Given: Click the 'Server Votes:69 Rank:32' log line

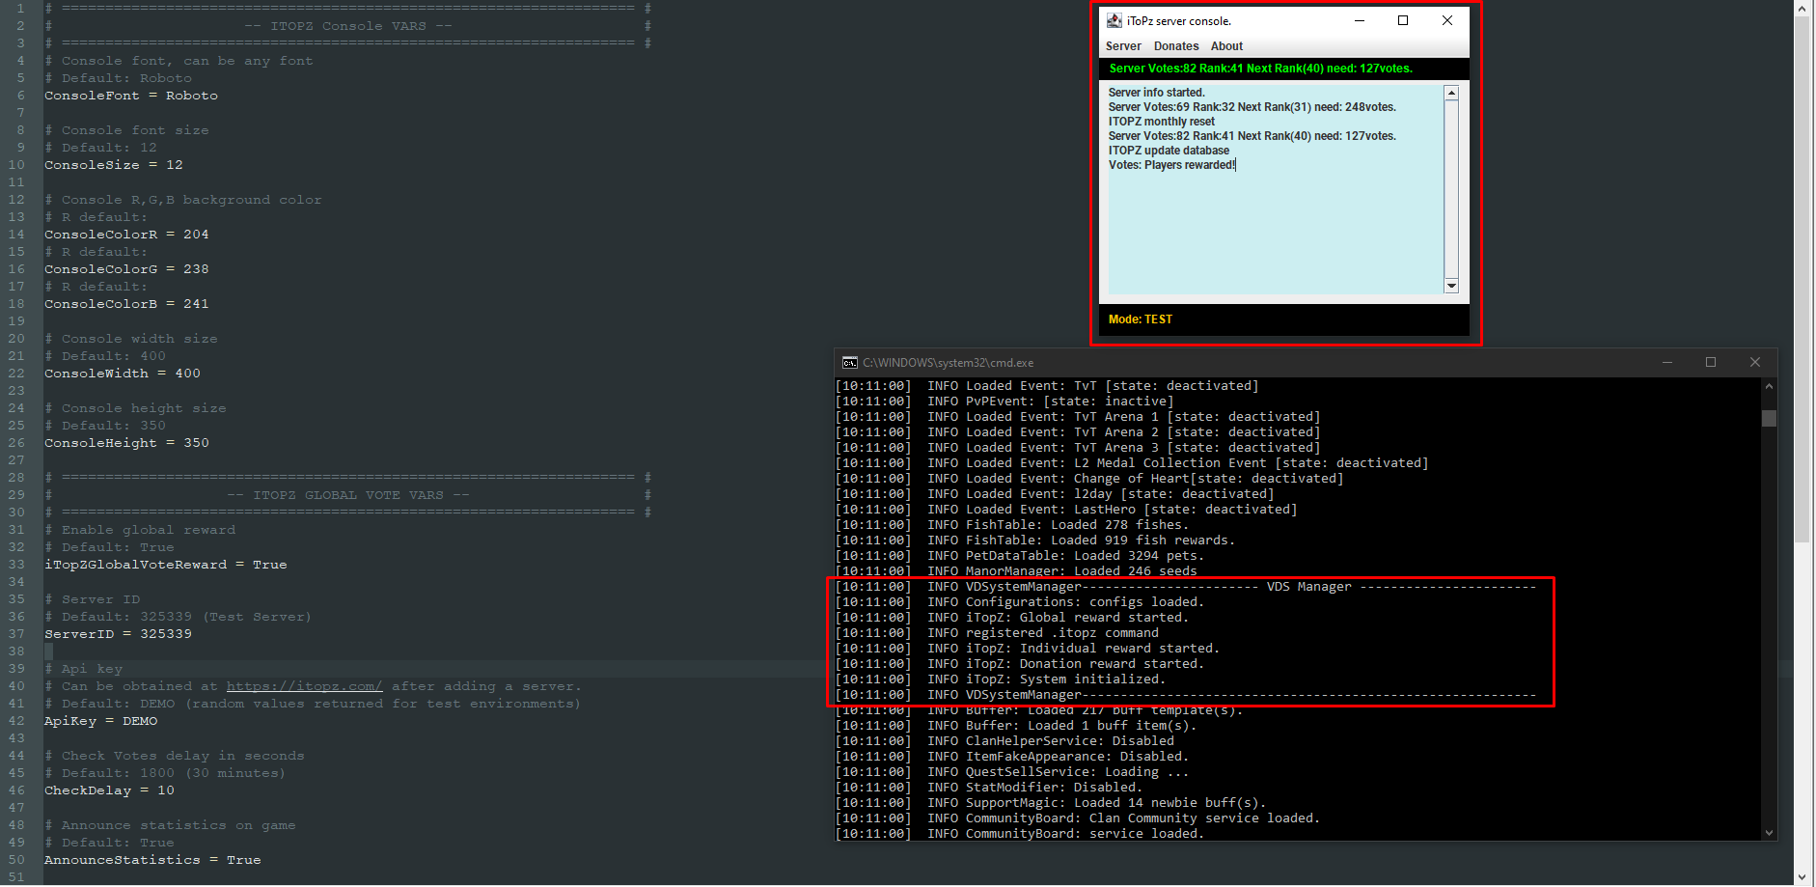Looking at the screenshot, I should click(x=1252, y=107).
